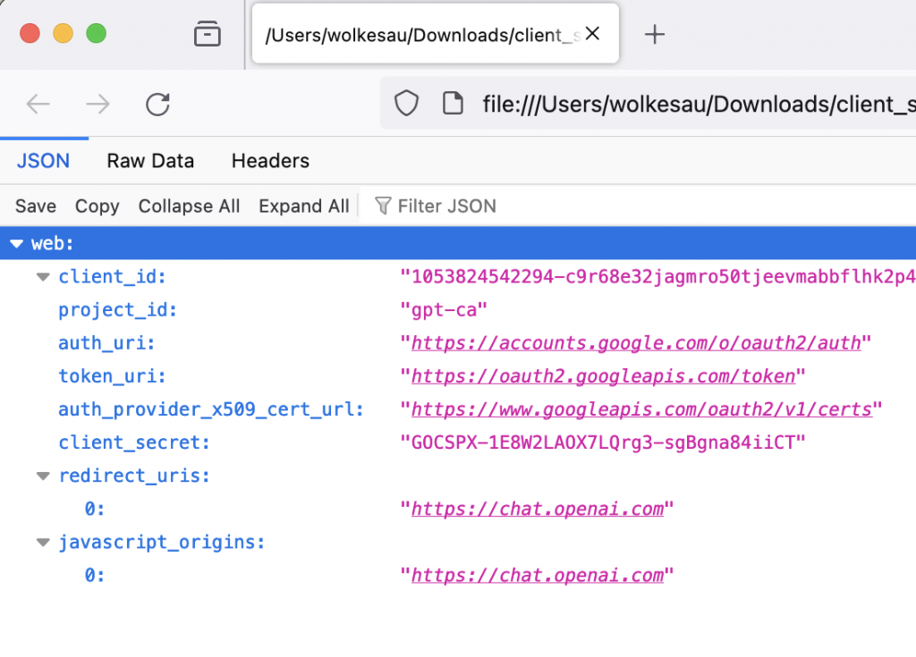The width and height of the screenshot is (916, 657).
Task: Open the chat.openai.com link under javascript_origins
Action: [x=538, y=576]
